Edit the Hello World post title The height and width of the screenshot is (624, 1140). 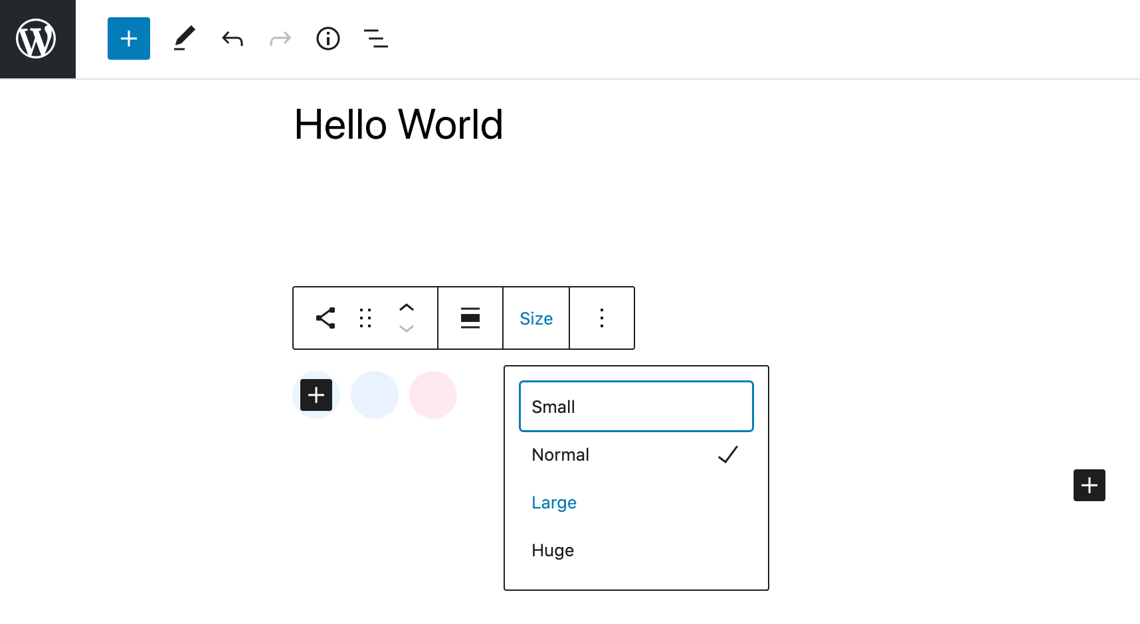(399, 125)
